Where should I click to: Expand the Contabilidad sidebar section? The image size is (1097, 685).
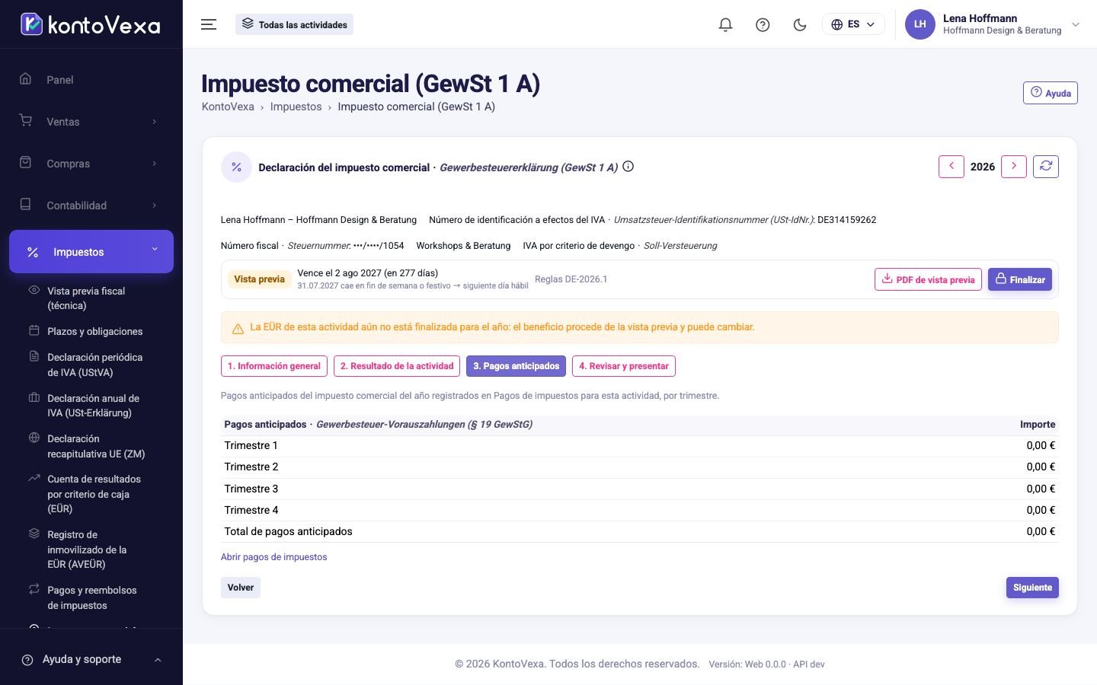click(91, 205)
